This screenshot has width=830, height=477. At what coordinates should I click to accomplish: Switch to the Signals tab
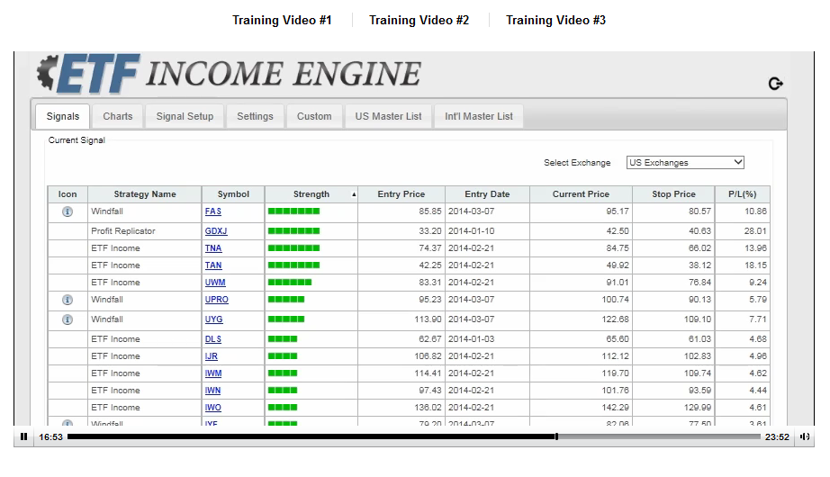click(x=62, y=116)
